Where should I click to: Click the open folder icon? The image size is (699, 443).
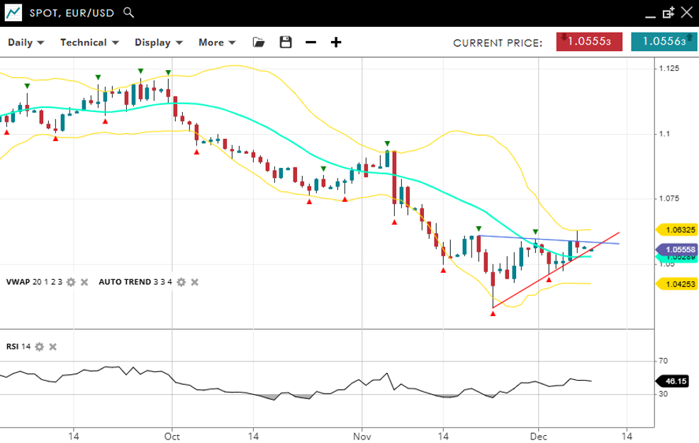pos(259,43)
